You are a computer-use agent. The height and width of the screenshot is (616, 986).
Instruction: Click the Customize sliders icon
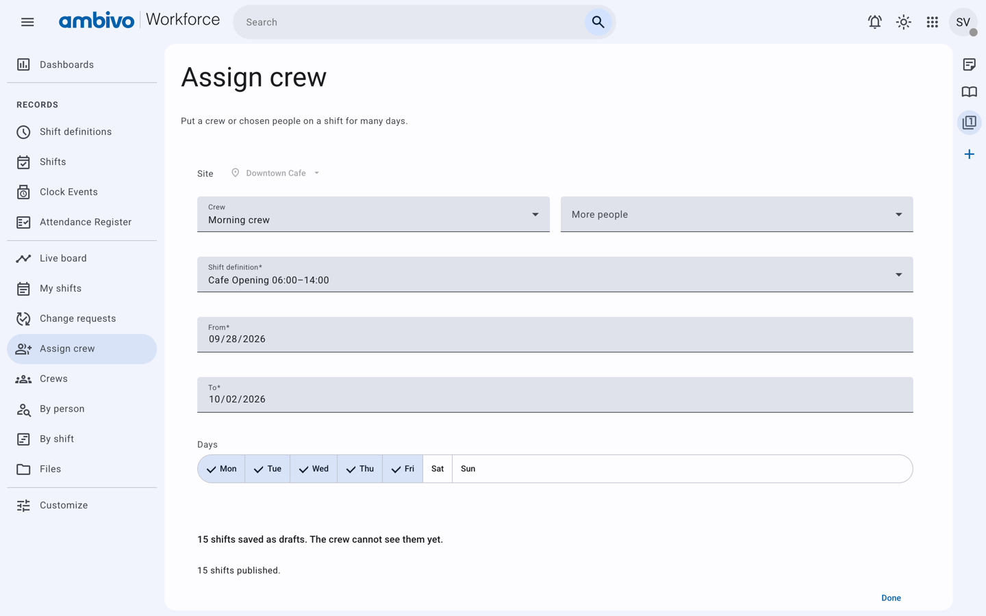[23, 505]
